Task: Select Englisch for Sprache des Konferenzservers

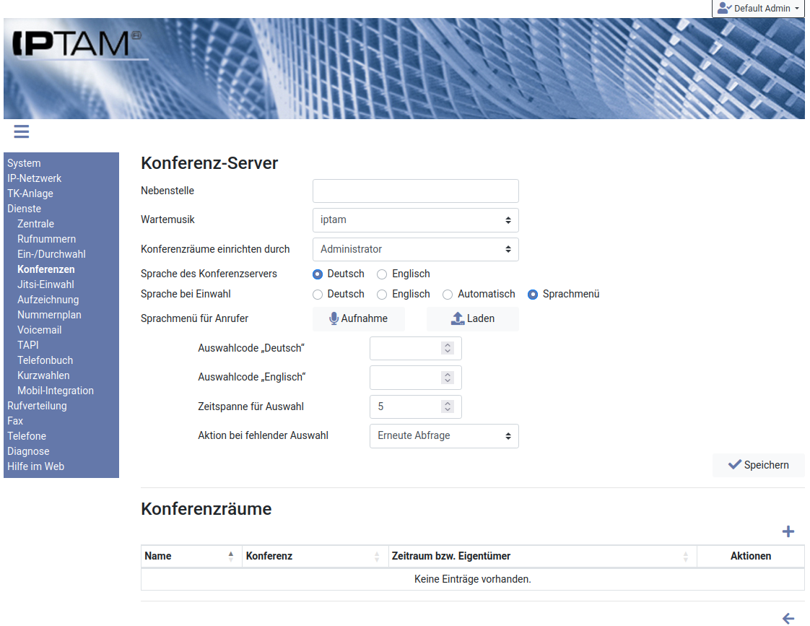Action: tap(382, 274)
